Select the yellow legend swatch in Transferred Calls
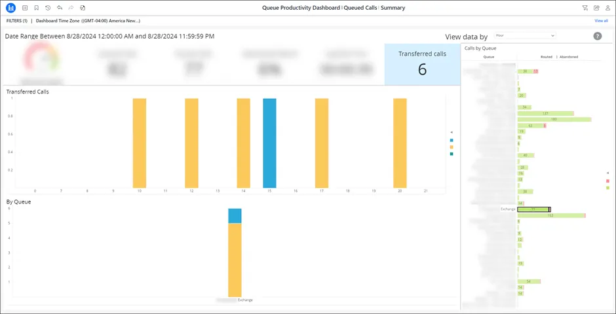Screen dimensions: 616x314 (x=452, y=147)
